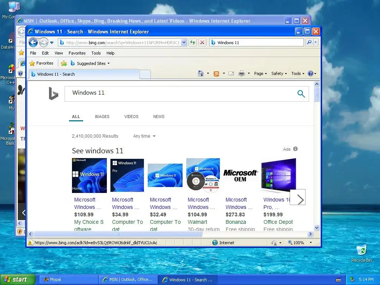Open the View menu
Viewport: 380px width, 285px height.
tap(59, 53)
